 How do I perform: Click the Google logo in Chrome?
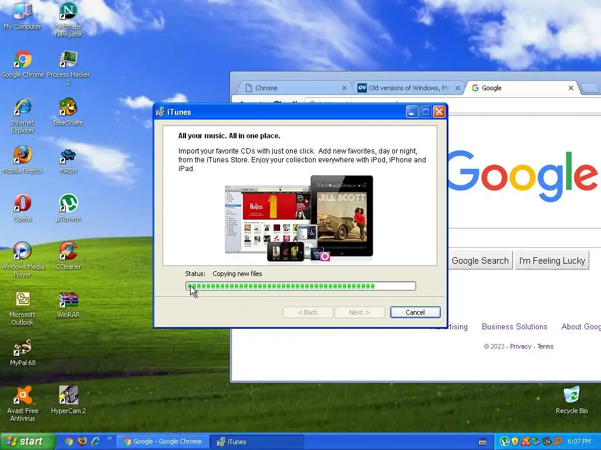pyautogui.click(x=523, y=175)
